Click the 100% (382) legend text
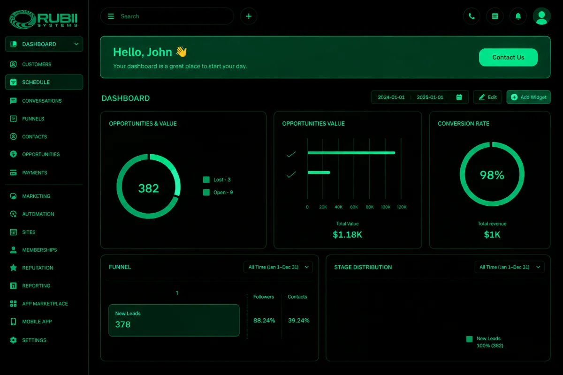This screenshot has width=563, height=375. click(490, 346)
